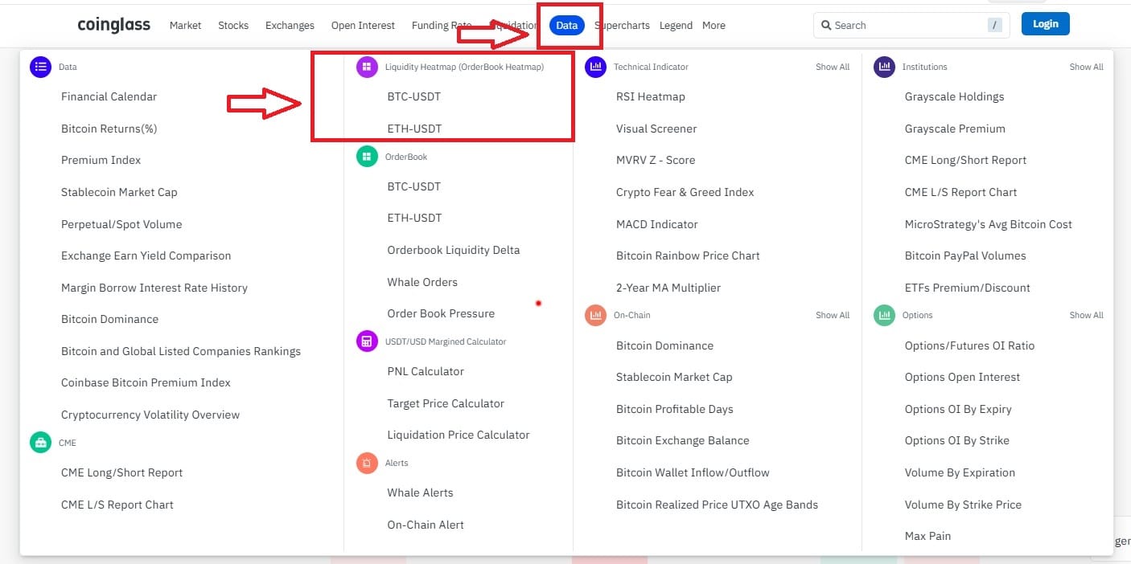
Task: Open BTC-USDT under OrderBook
Action: [x=414, y=186]
